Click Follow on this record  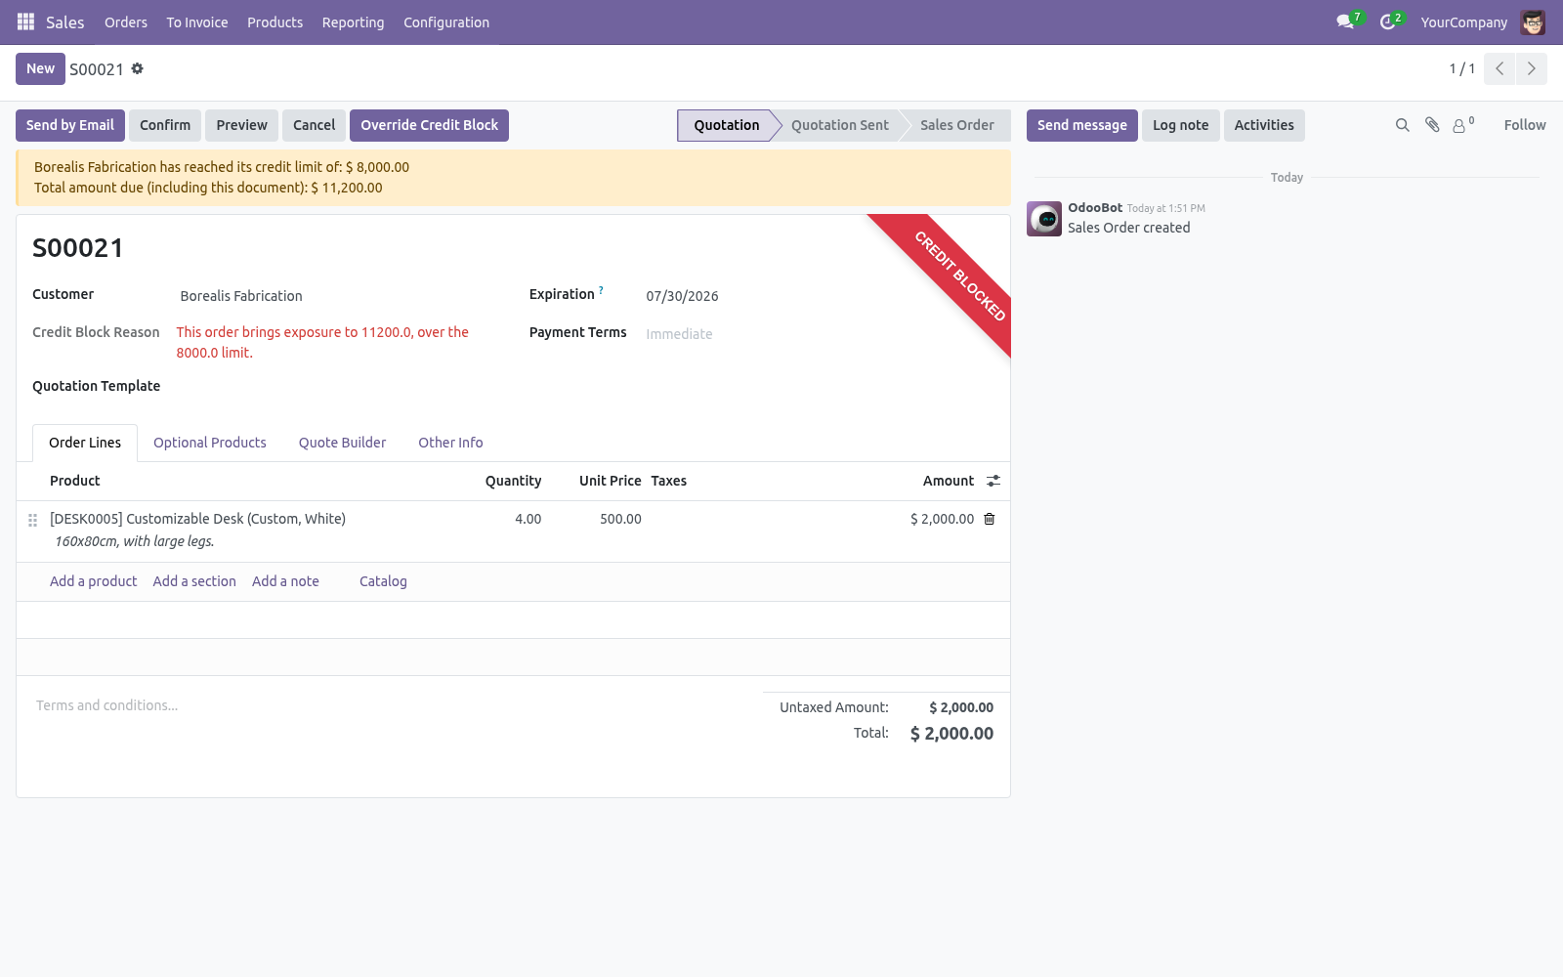click(1525, 125)
